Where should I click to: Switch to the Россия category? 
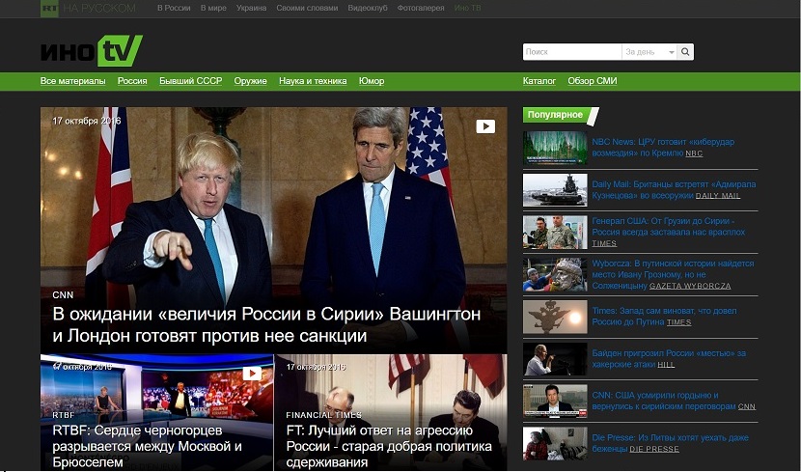[x=132, y=81]
